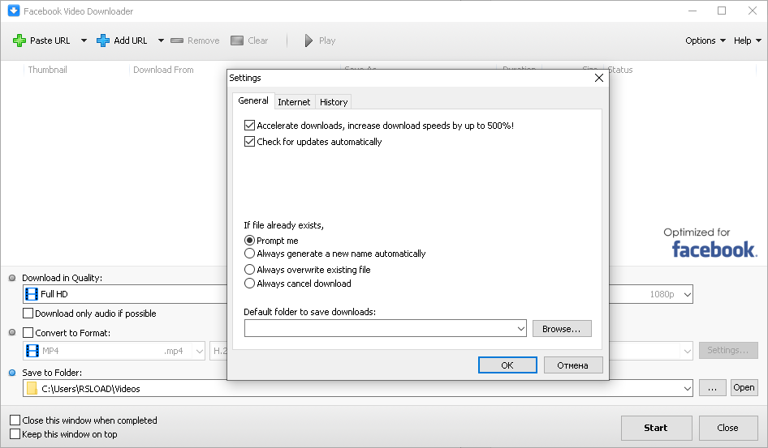Confirm settings with the OK button
Screen dimensions: 768x448
(507, 365)
